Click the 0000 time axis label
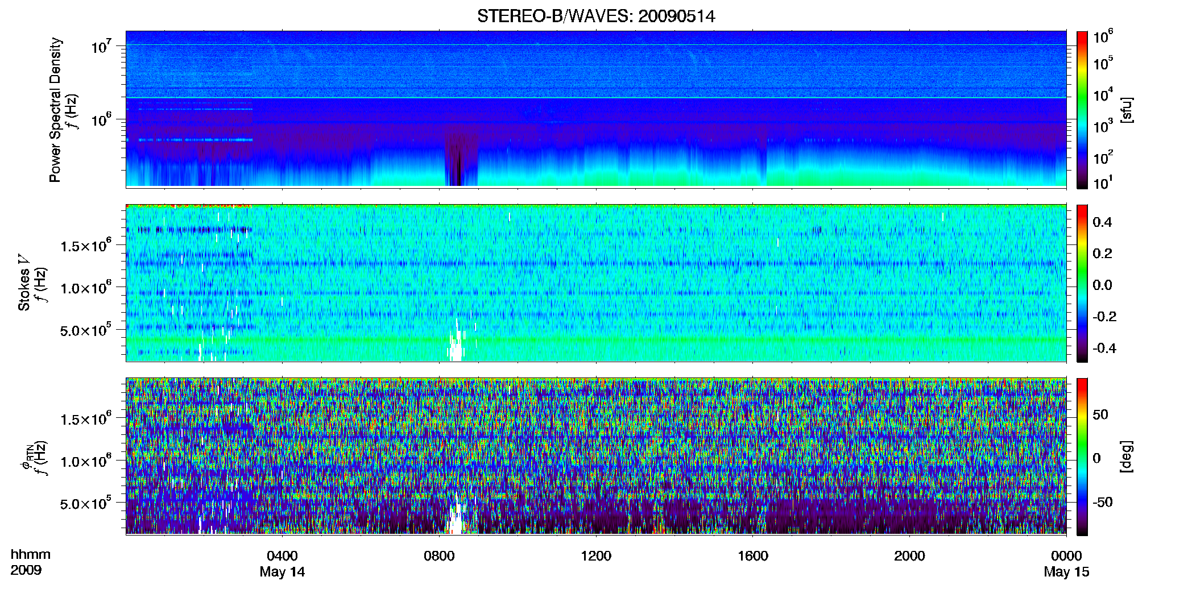Viewport: 1192px width, 614px height. 1066,556
